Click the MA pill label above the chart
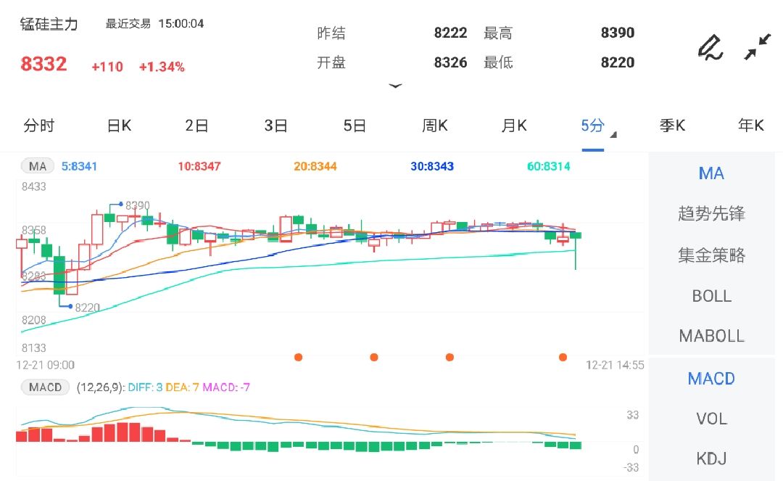The width and height of the screenshot is (783, 481). pyautogui.click(x=37, y=165)
